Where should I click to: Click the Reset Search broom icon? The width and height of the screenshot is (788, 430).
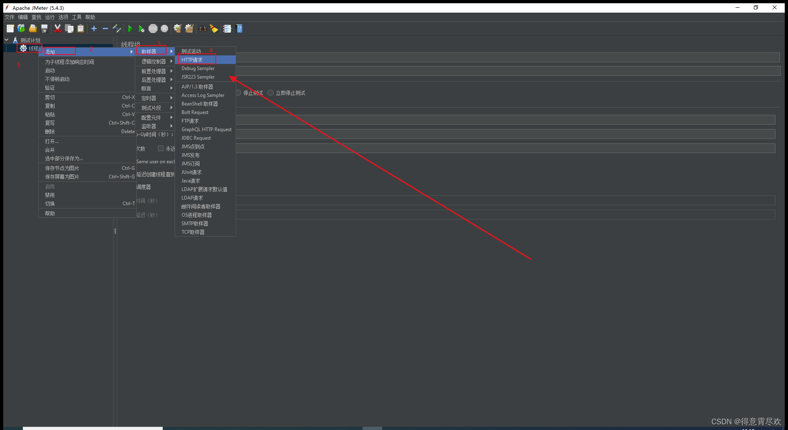[214, 29]
